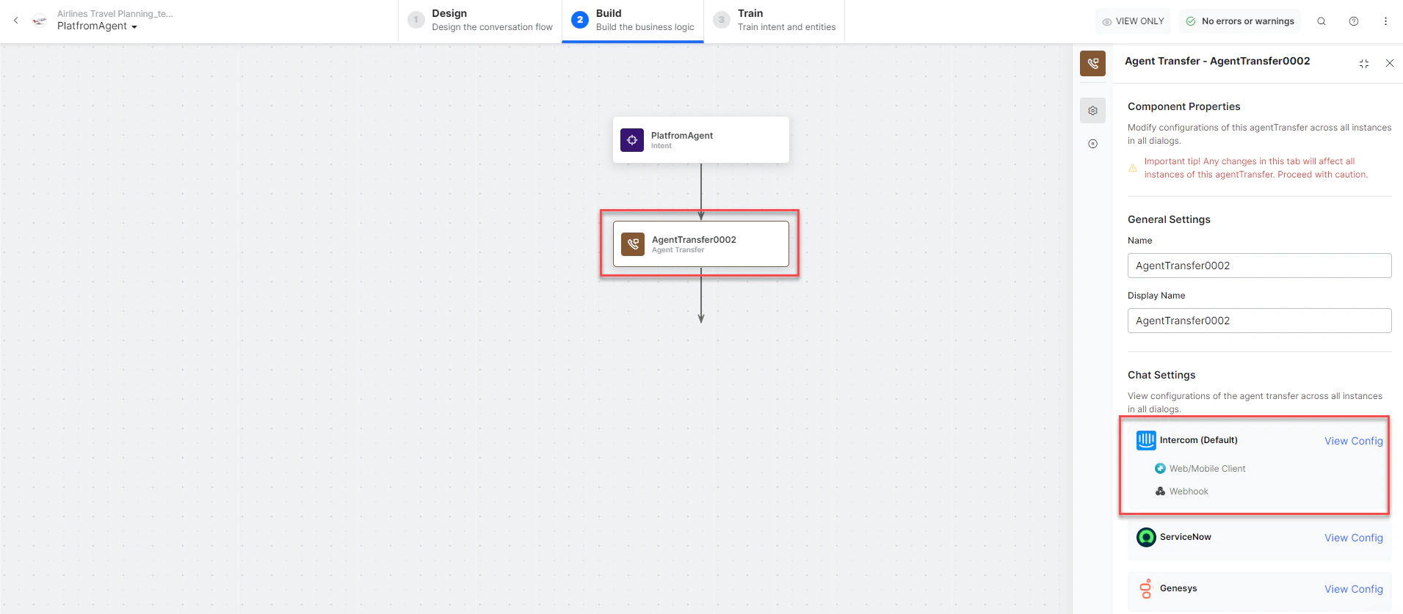Click the green No errors or warnings status

[1239, 21]
